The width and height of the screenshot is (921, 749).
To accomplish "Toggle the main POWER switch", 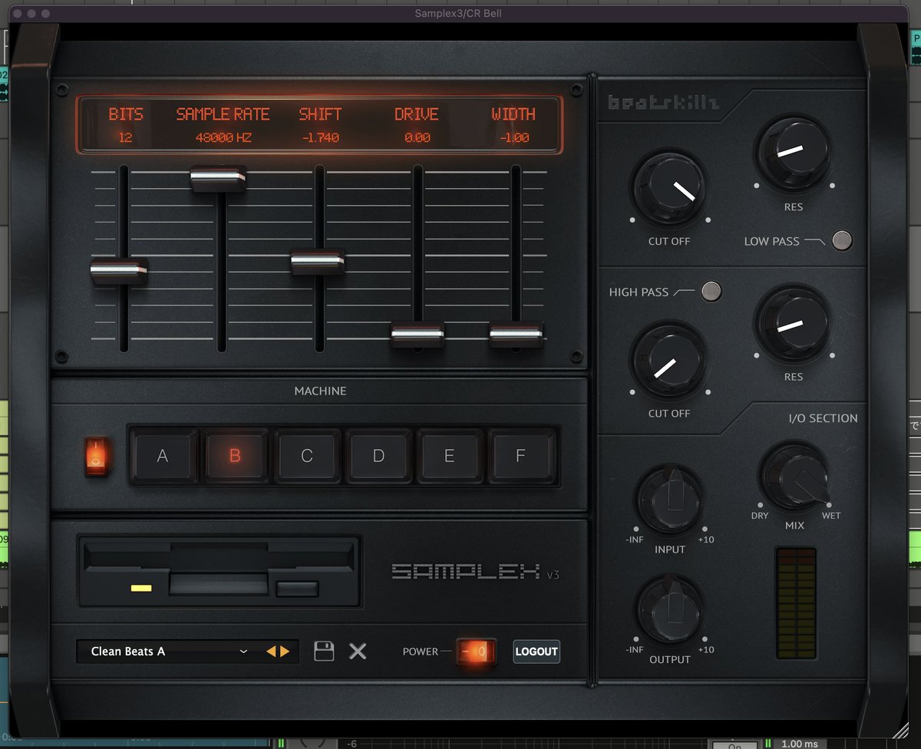I will click(476, 652).
